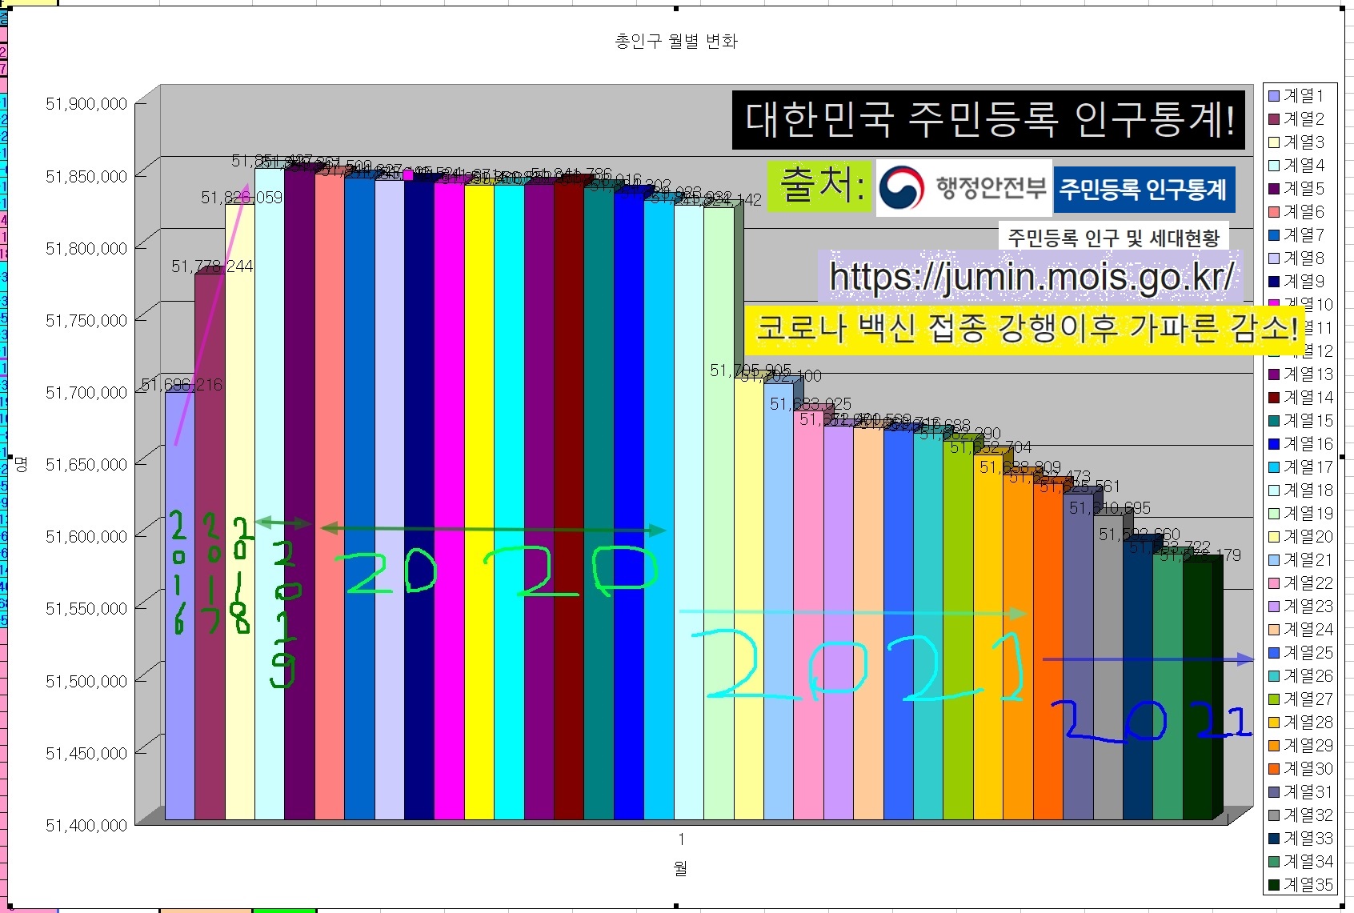Select the 51,900,000 axis label
This screenshot has height=913, width=1354.
click(x=86, y=104)
